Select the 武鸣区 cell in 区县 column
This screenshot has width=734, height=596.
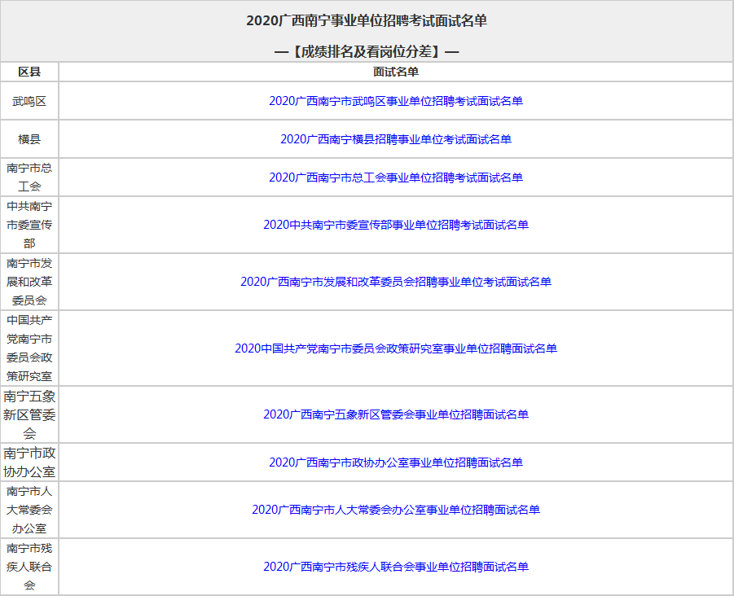point(29,101)
